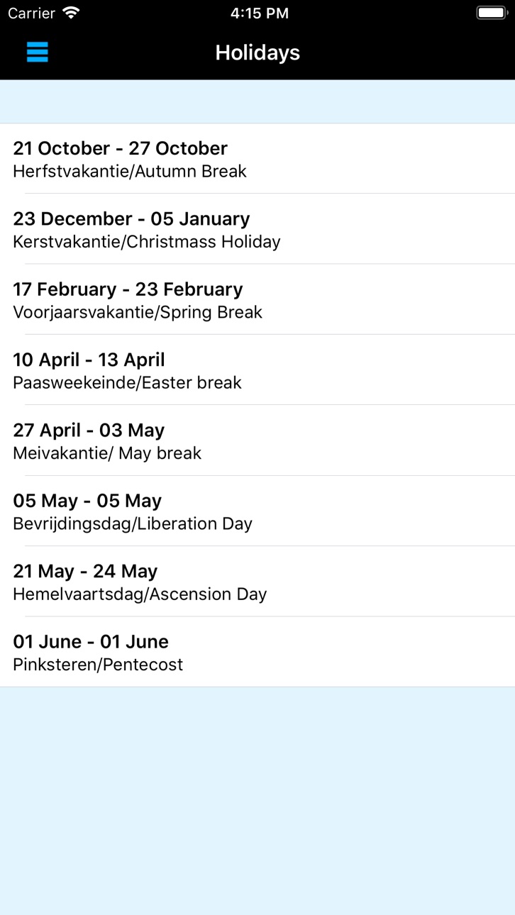Open the Bevrijdingsdag/Liberation Day entry
This screenshot has width=515, height=915.
pos(257,511)
